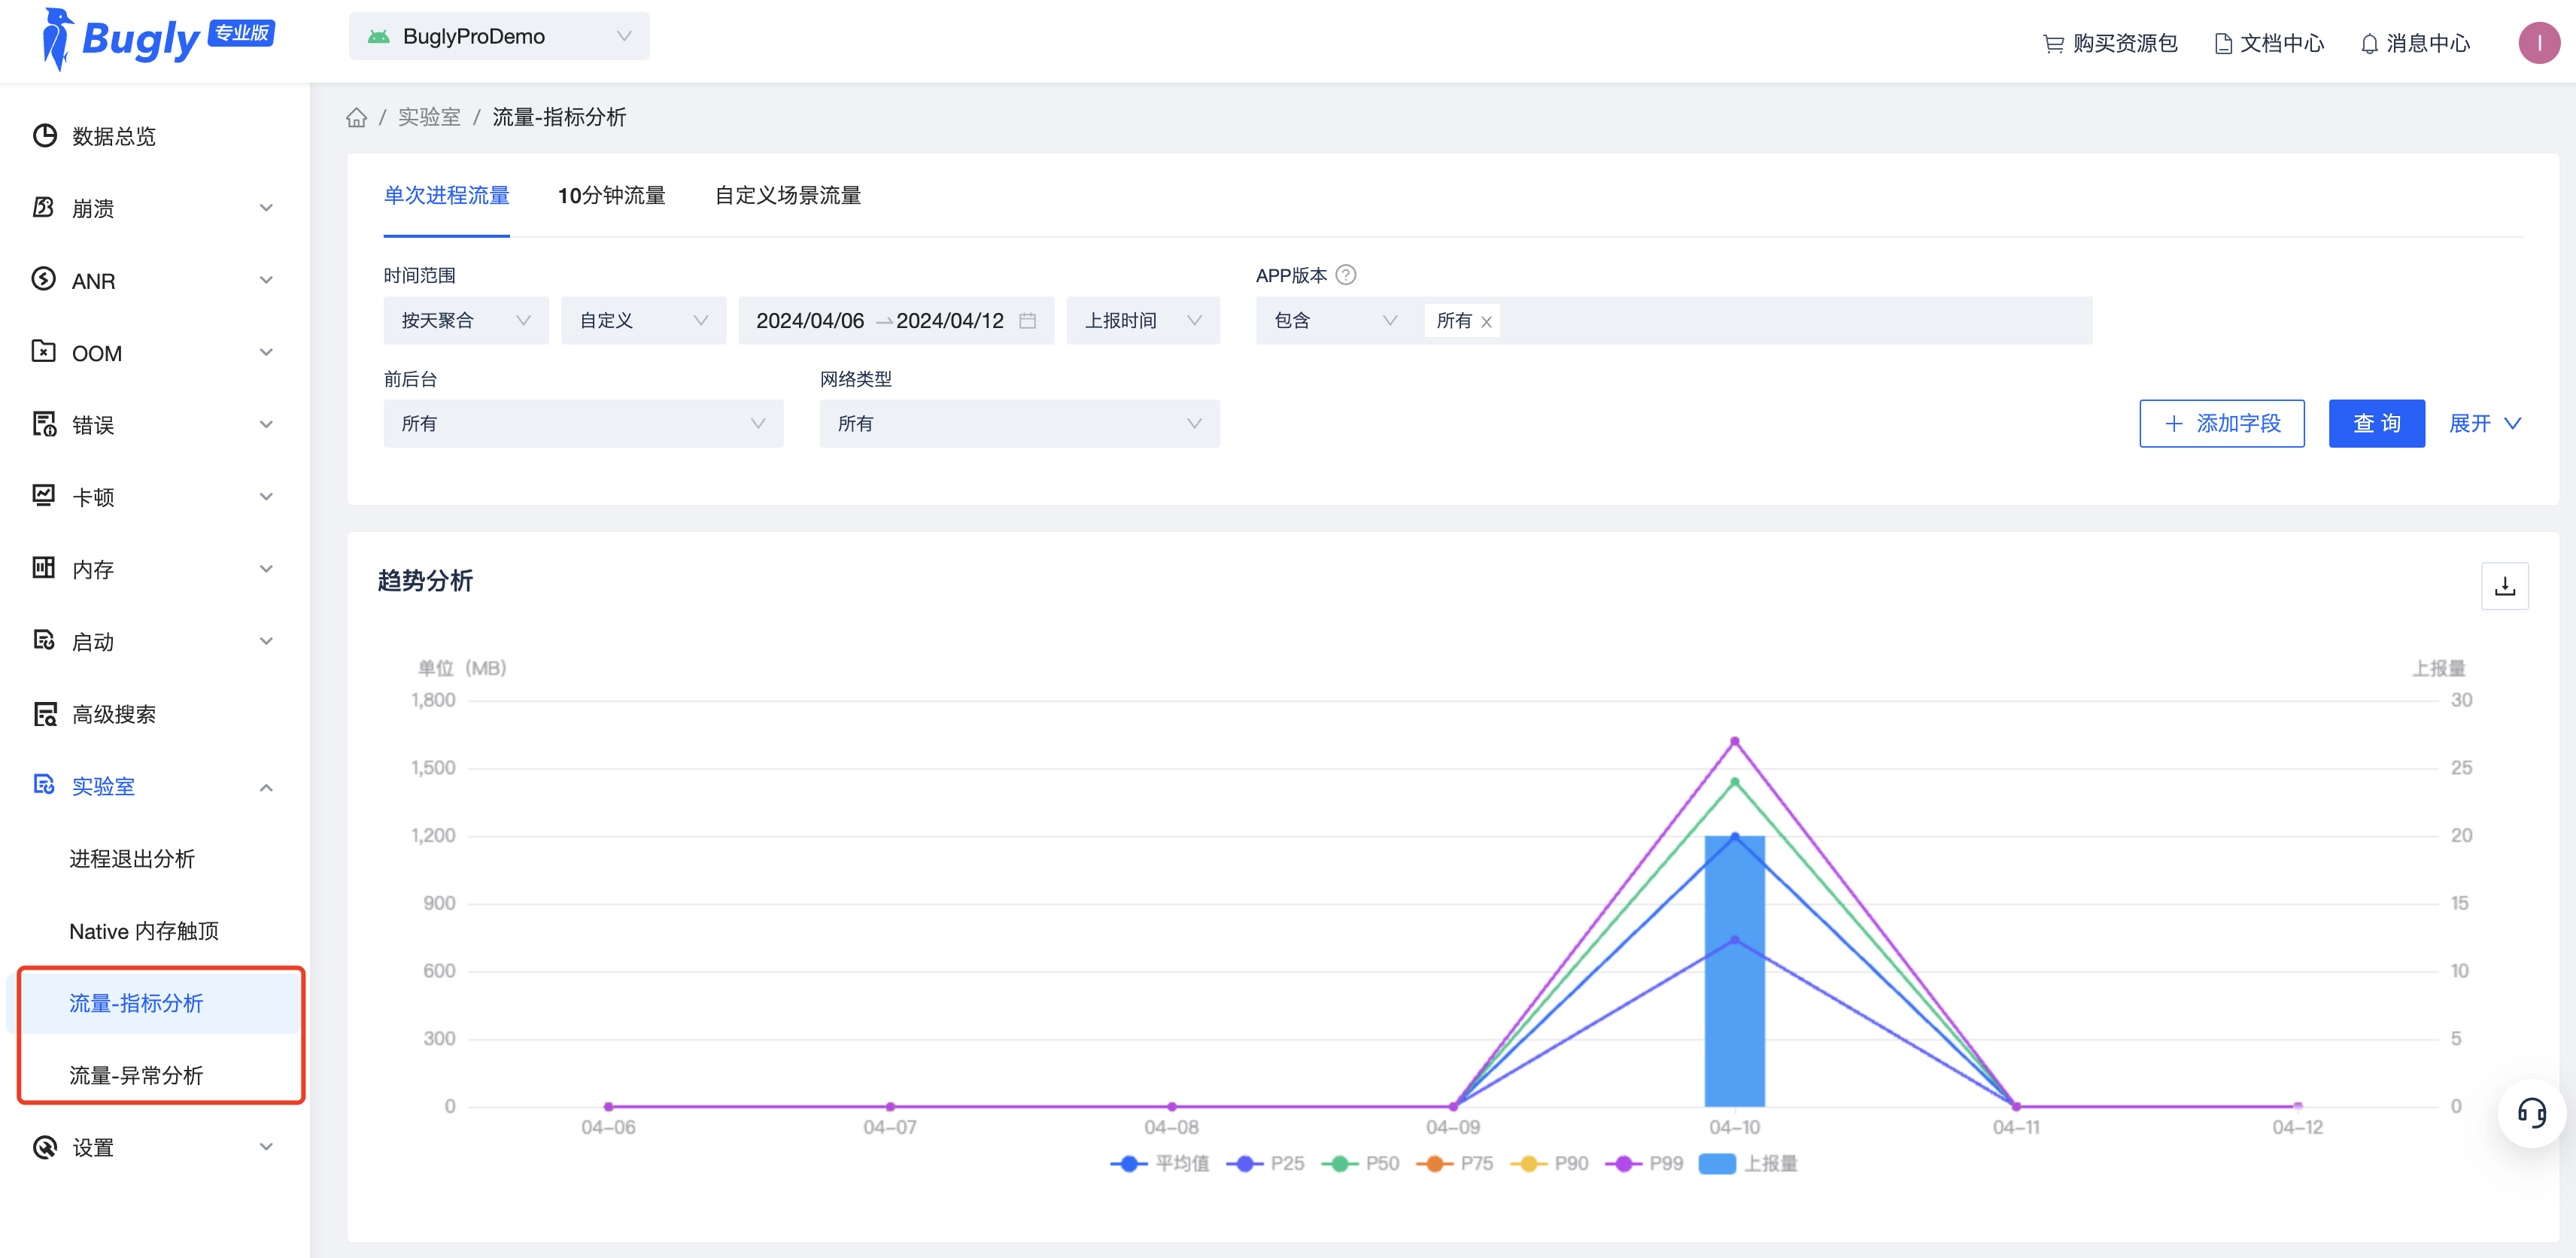This screenshot has height=1258, width=2576.
Task: Open the BuglyProDemo app selector dropdown
Action: click(x=499, y=36)
